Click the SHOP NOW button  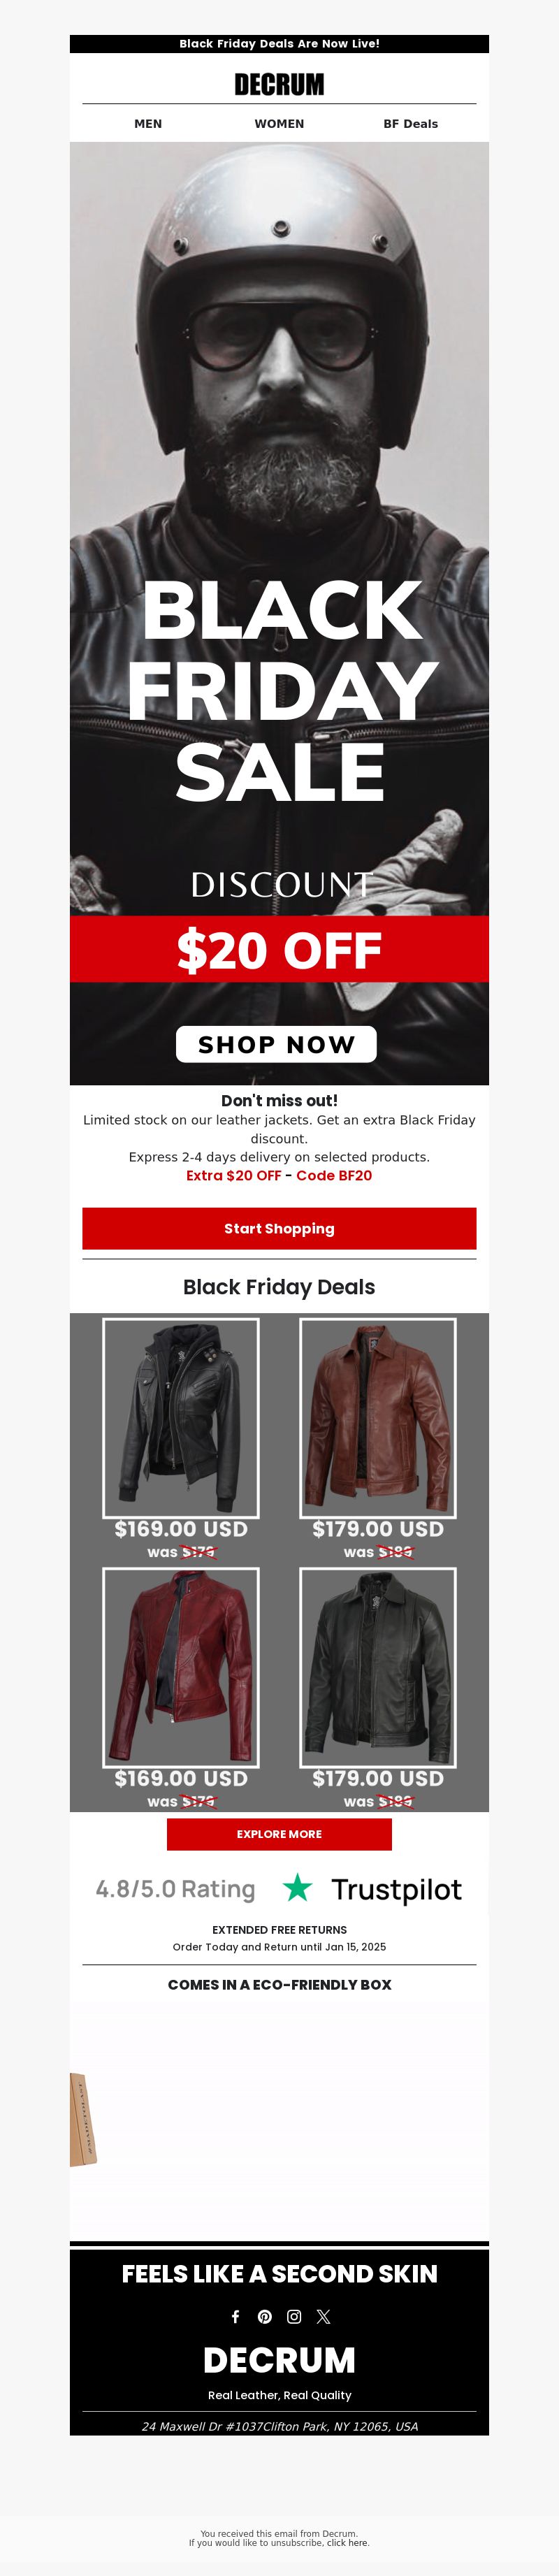(x=276, y=1044)
